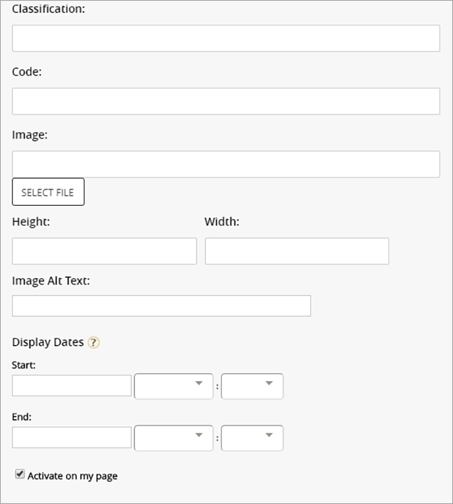Viewport: 453px width, 504px height.
Task: Open the Display Dates help icon
Action: point(94,343)
